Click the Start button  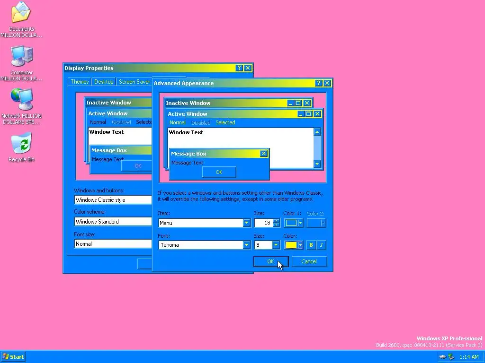(x=13, y=357)
